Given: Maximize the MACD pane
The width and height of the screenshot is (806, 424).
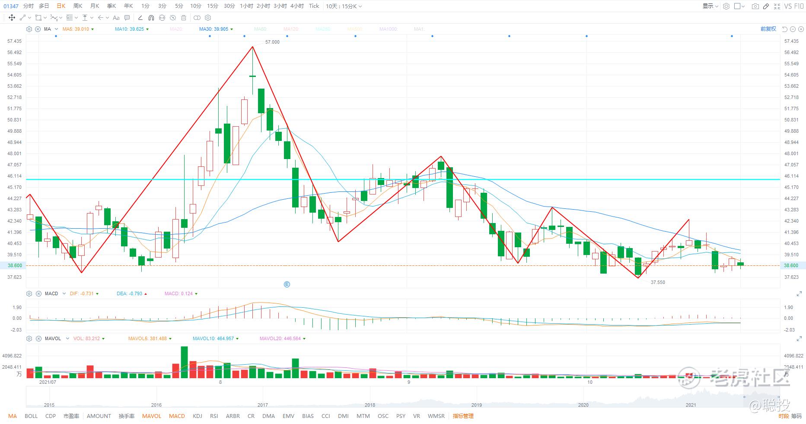Looking at the screenshot, I should coord(799,294).
